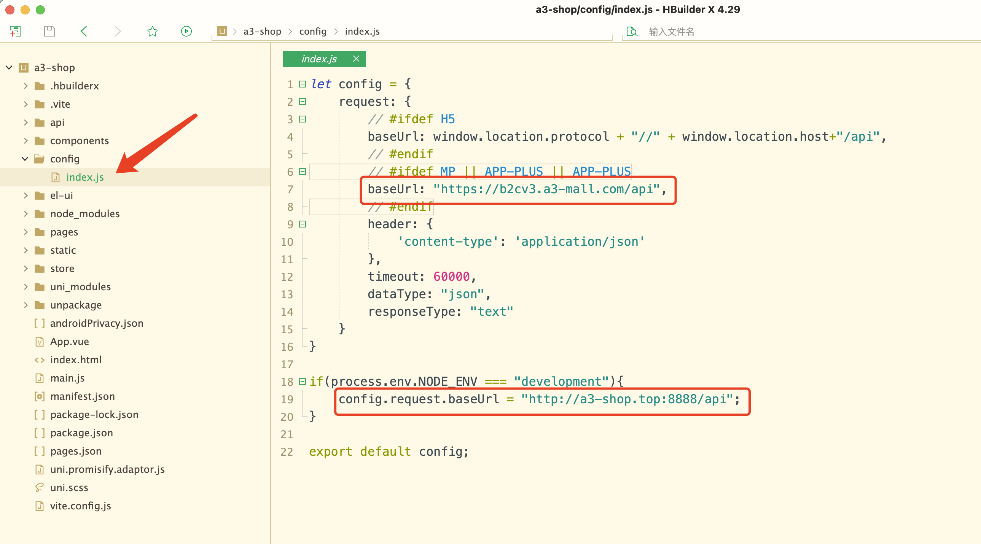Fold the ifdef MP block at line 6

click(x=303, y=172)
